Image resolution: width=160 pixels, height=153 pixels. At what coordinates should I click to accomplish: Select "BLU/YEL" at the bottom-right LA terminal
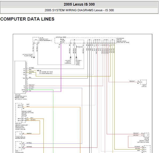click(x=138, y=148)
